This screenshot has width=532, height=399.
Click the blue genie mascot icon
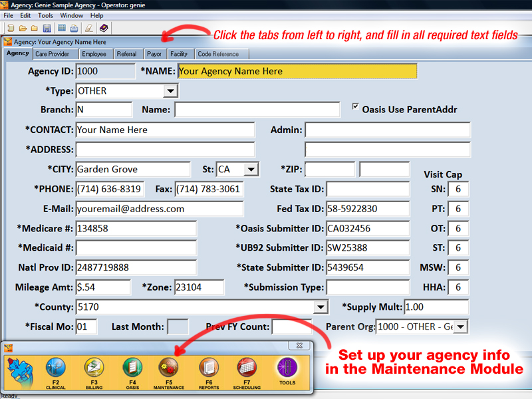21,373
